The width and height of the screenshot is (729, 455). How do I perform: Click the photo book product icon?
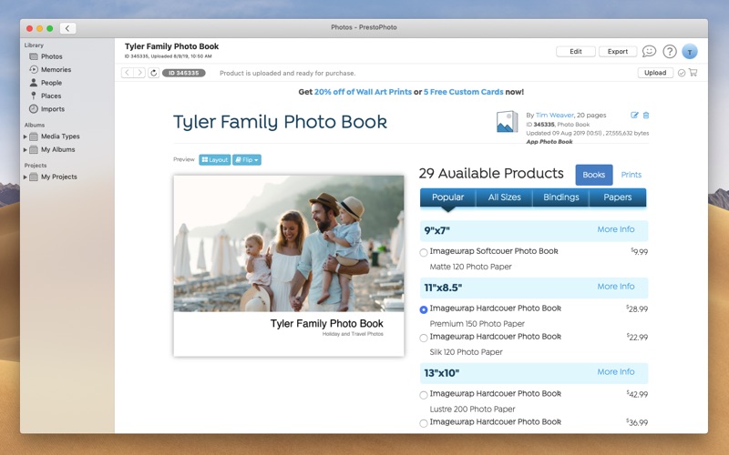pos(507,122)
